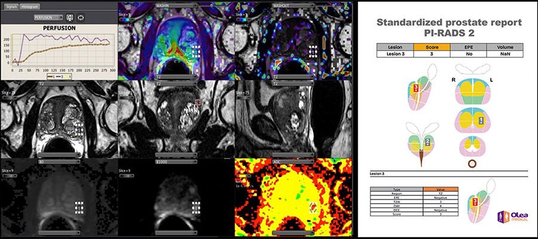538x239 pixels.
Task: Click the gray lesion 2 marker on coronal diagram
Action: (x=427, y=142)
